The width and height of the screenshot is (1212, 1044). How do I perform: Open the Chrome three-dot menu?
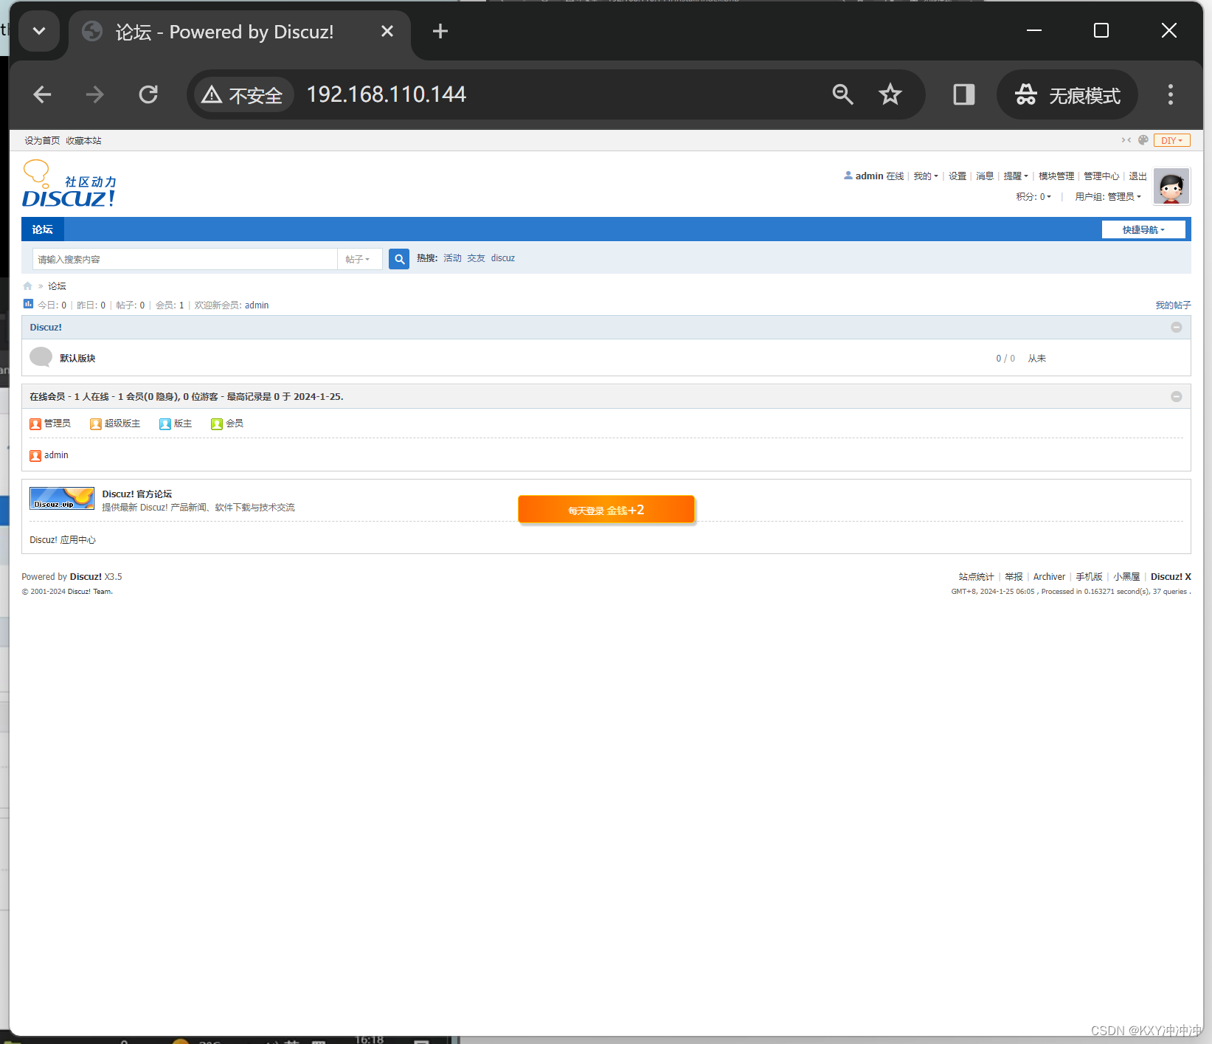coord(1170,94)
